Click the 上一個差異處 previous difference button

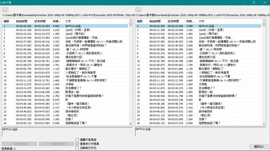pos(19,144)
